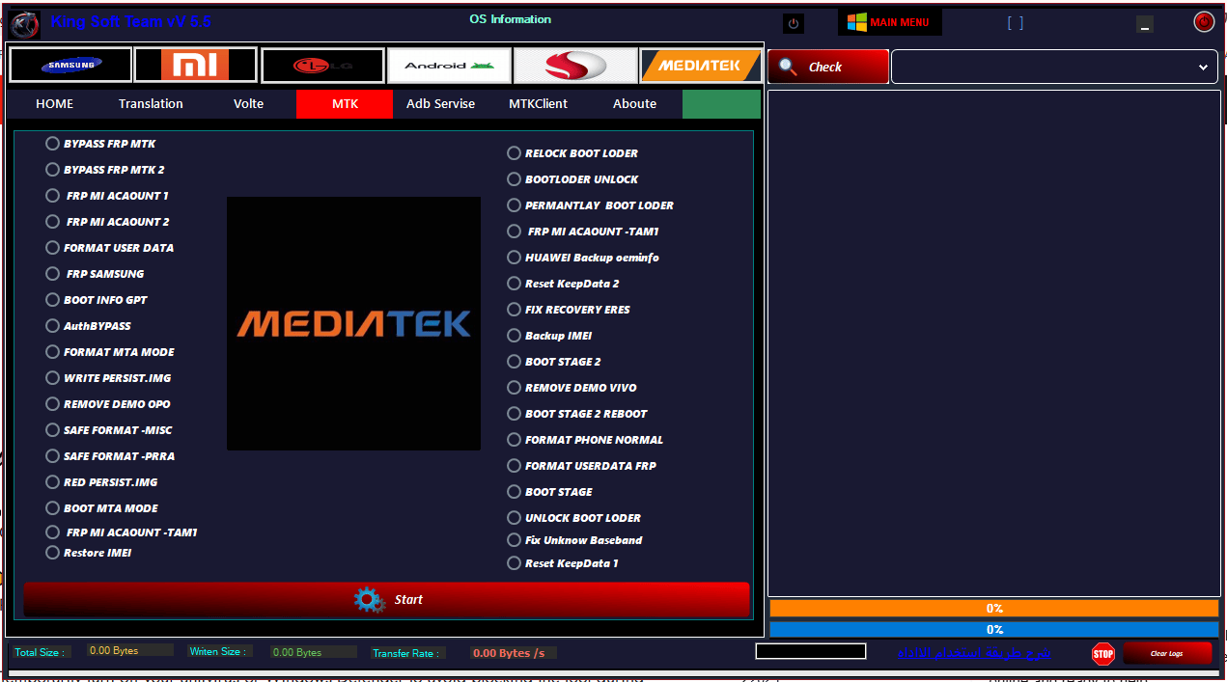Open the MAIN MENU Windows button
Screen dimensions: 1227x682
(x=889, y=22)
